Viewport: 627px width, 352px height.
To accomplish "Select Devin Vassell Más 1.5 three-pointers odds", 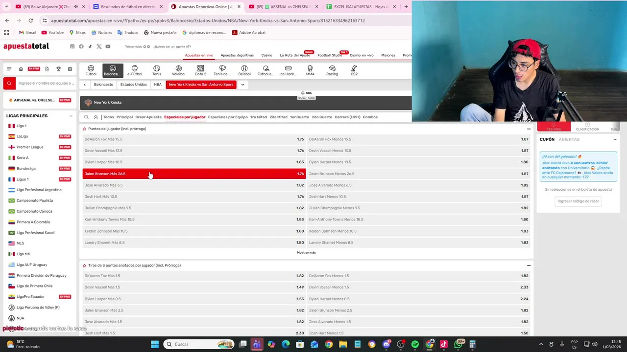I will [194, 287].
